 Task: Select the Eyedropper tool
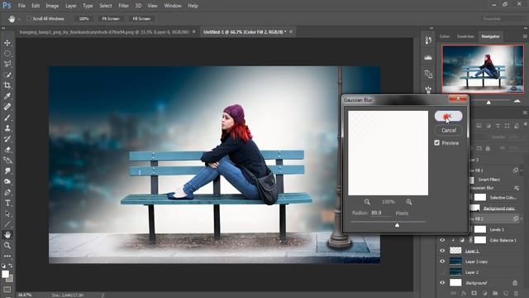[x=7, y=96]
